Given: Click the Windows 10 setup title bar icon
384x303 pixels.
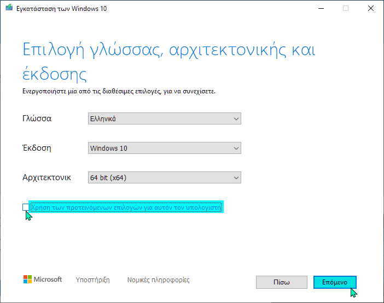Looking at the screenshot, I should click(x=9, y=8).
